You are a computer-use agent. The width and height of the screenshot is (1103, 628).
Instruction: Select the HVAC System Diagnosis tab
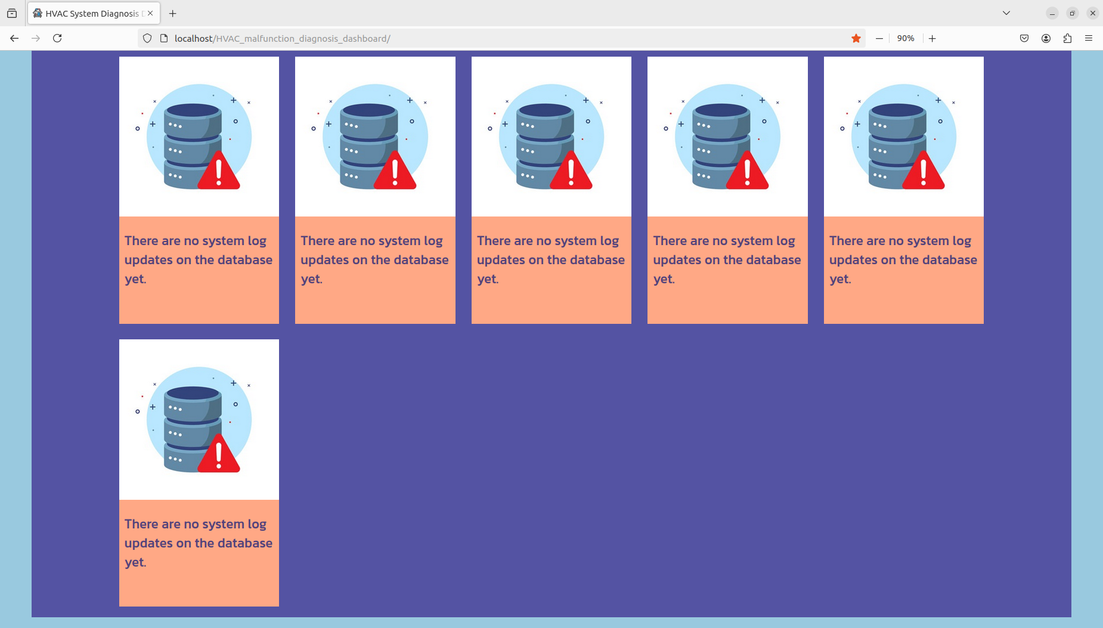pyautogui.click(x=89, y=13)
